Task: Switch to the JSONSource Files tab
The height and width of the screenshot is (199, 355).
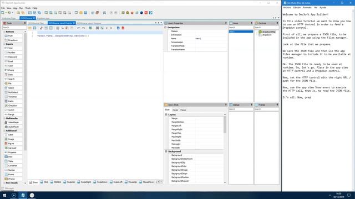Action: tap(36, 23)
